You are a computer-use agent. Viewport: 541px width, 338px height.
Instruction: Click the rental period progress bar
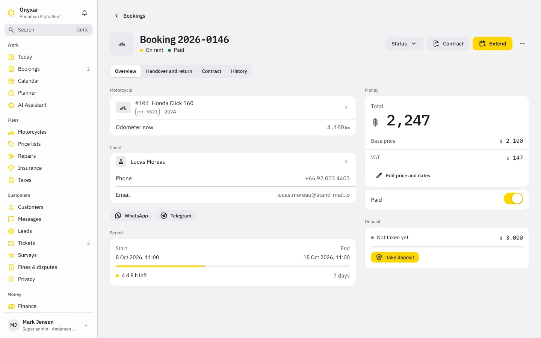233,266
